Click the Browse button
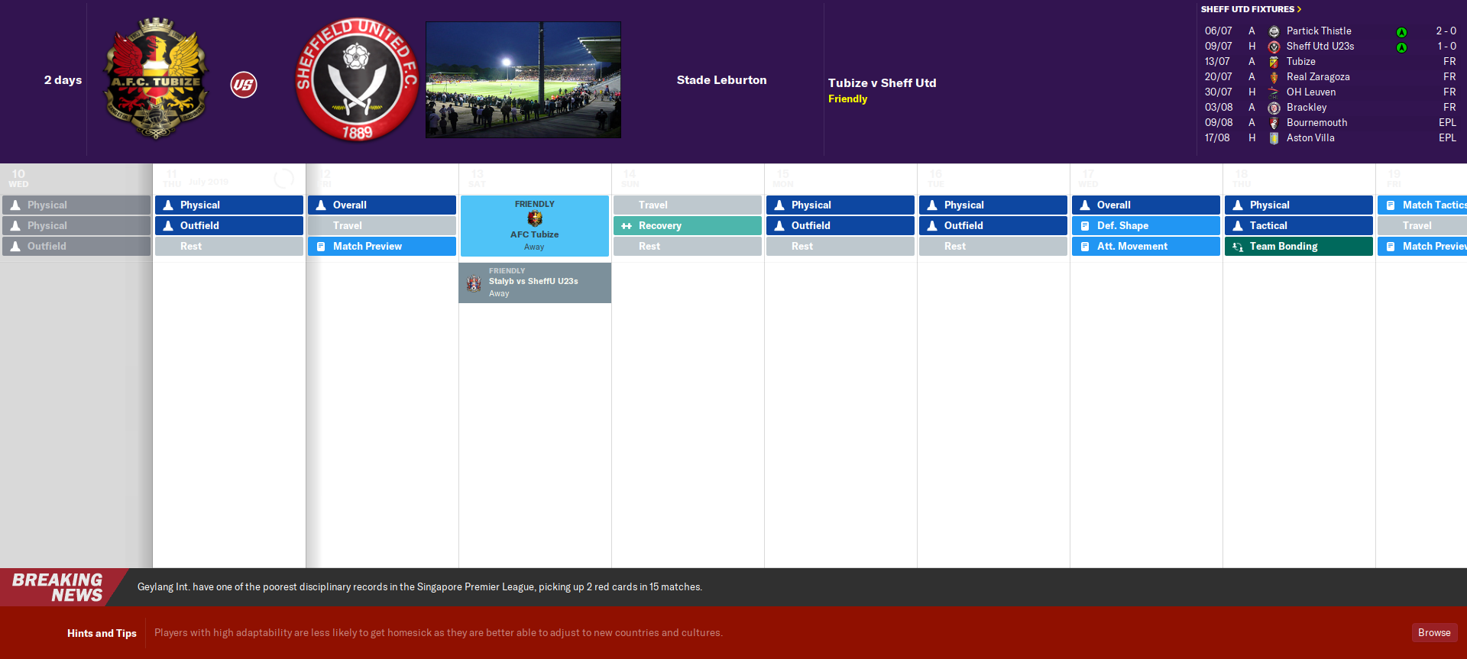The width and height of the screenshot is (1467, 659). 1434,633
